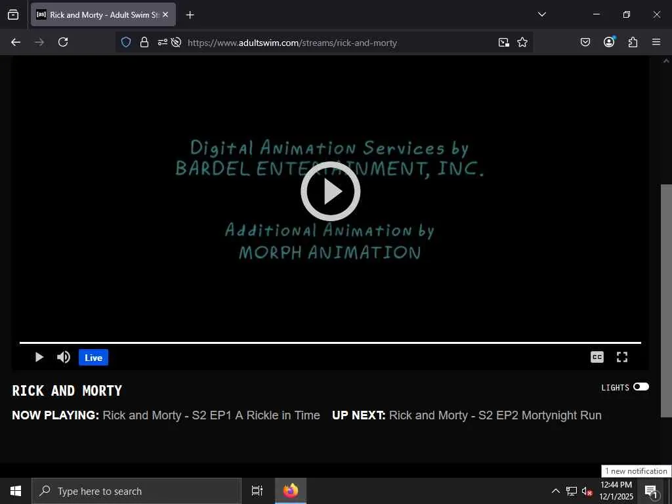Restore down the Firefox window

tap(626, 14)
